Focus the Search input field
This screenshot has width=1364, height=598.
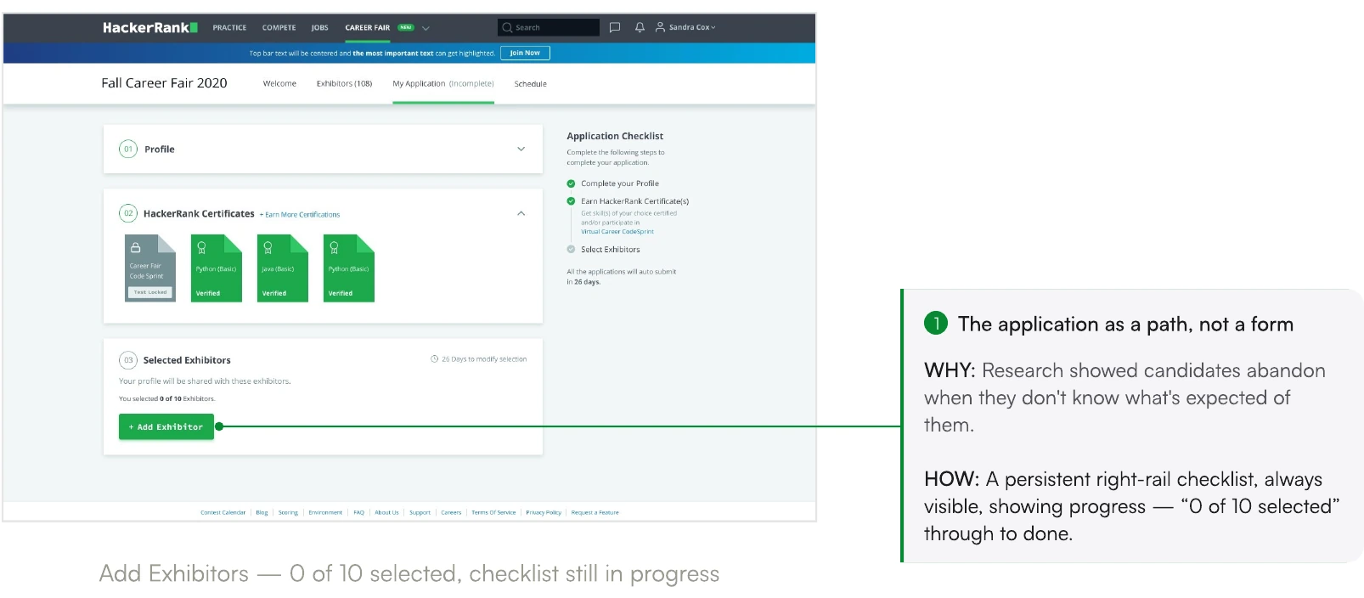(549, 27)
